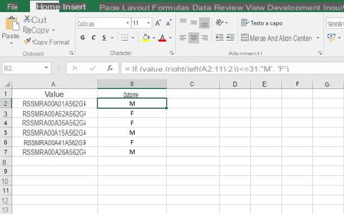Open the Name Box dropdown arrow

click(46, 68)
